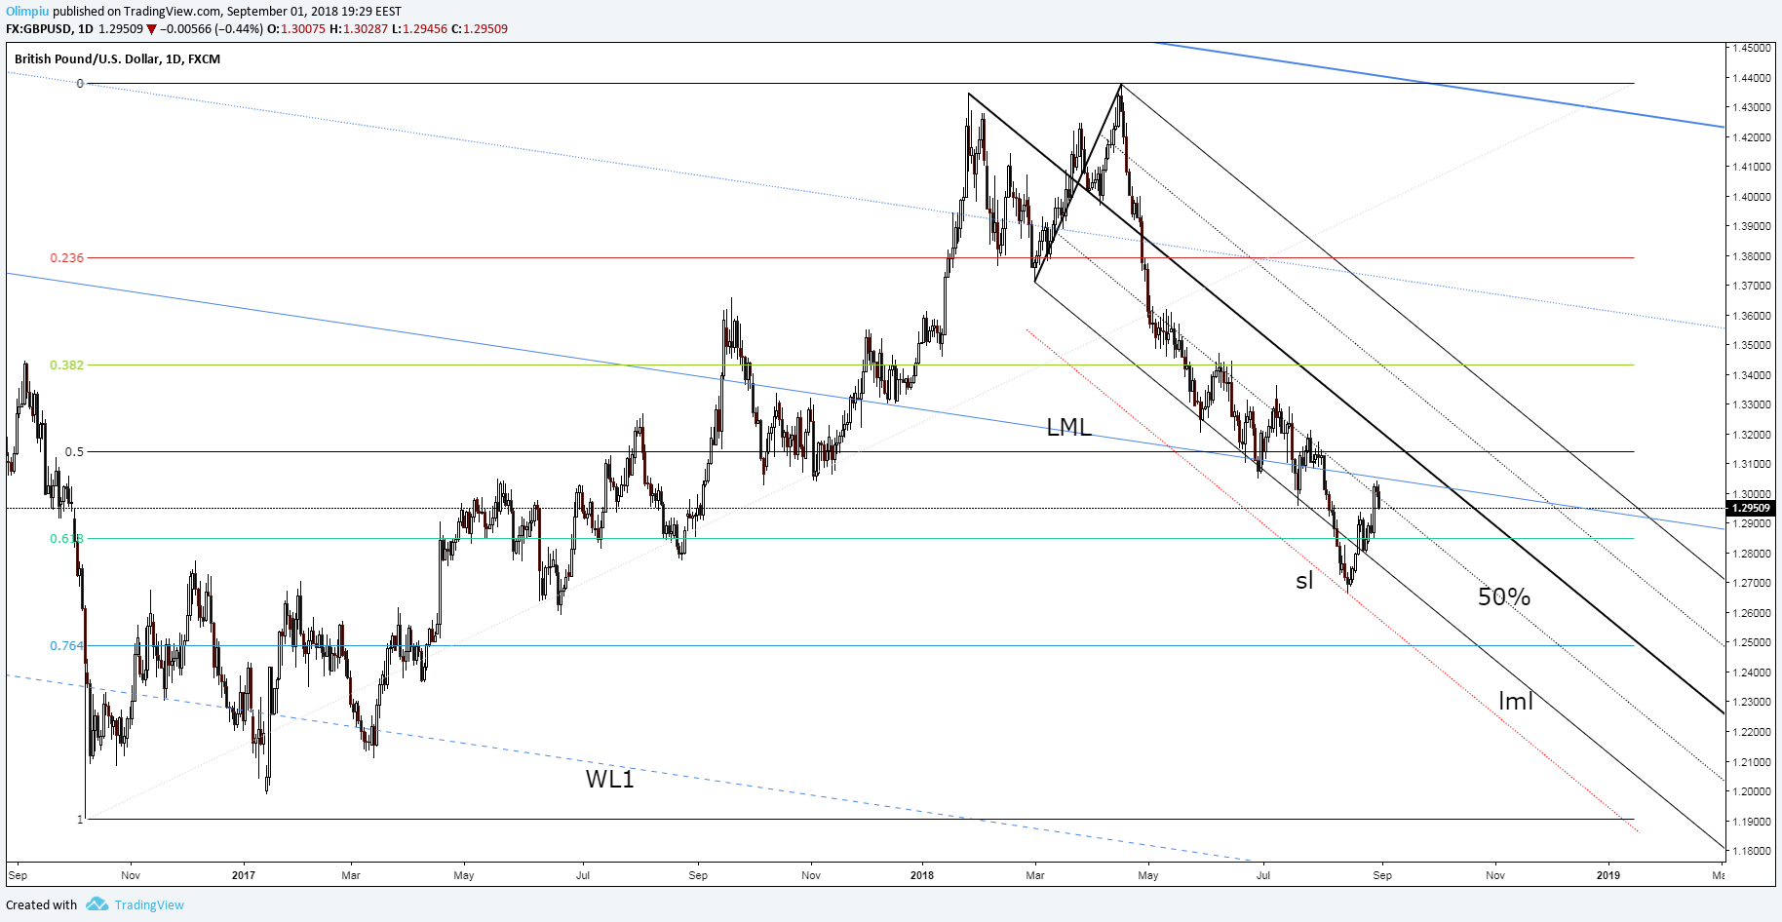
Task: Open the TradingView link beside Created with
Action: pyautogui.click(x=149, y=904)
